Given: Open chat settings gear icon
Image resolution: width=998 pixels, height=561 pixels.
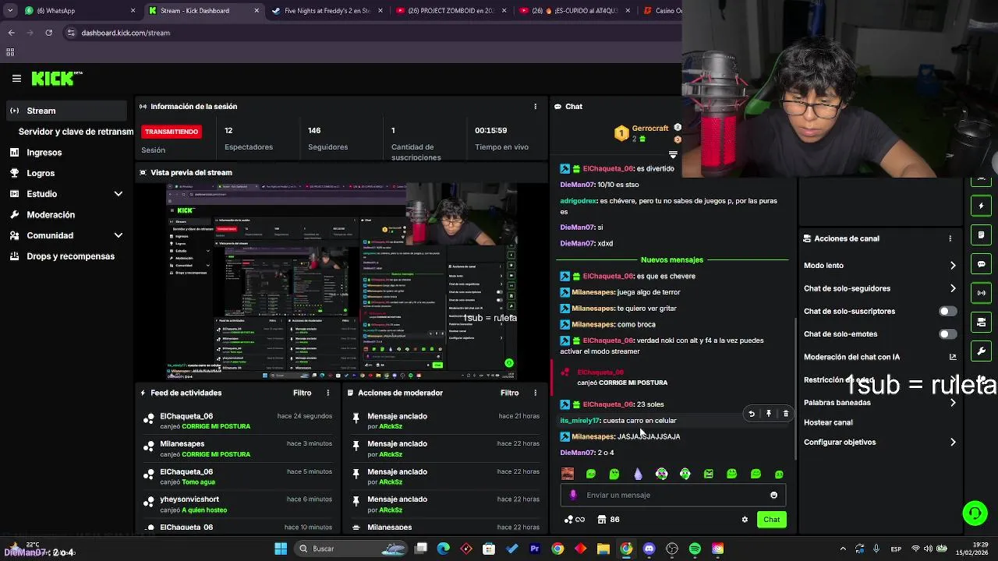Looking at the screenshot, I should coord(745,520).
